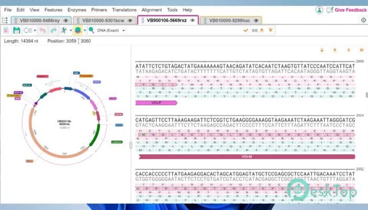Undo the last edit

point(43,30)
